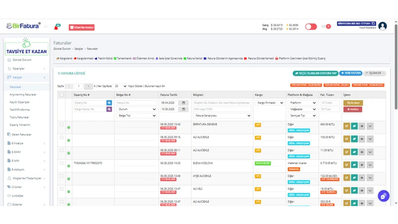View BIRFATURA DENEME invoice with eye icon
This screenshot has width=398, height=224.
click(x=362, y=126)
